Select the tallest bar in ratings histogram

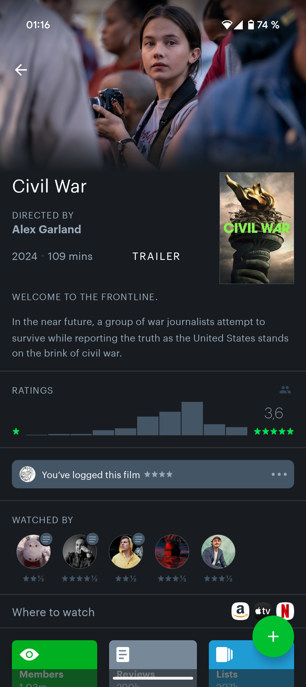point(192,419)
